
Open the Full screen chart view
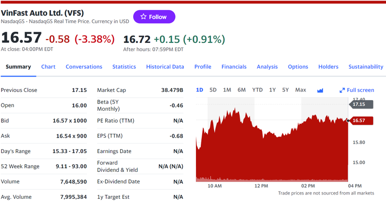pyautogui.click(x=357, y=90)
